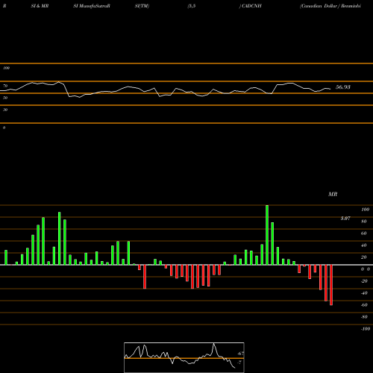
Task: Click the RSI value 56.93
Action: click(x=343, y=87)
